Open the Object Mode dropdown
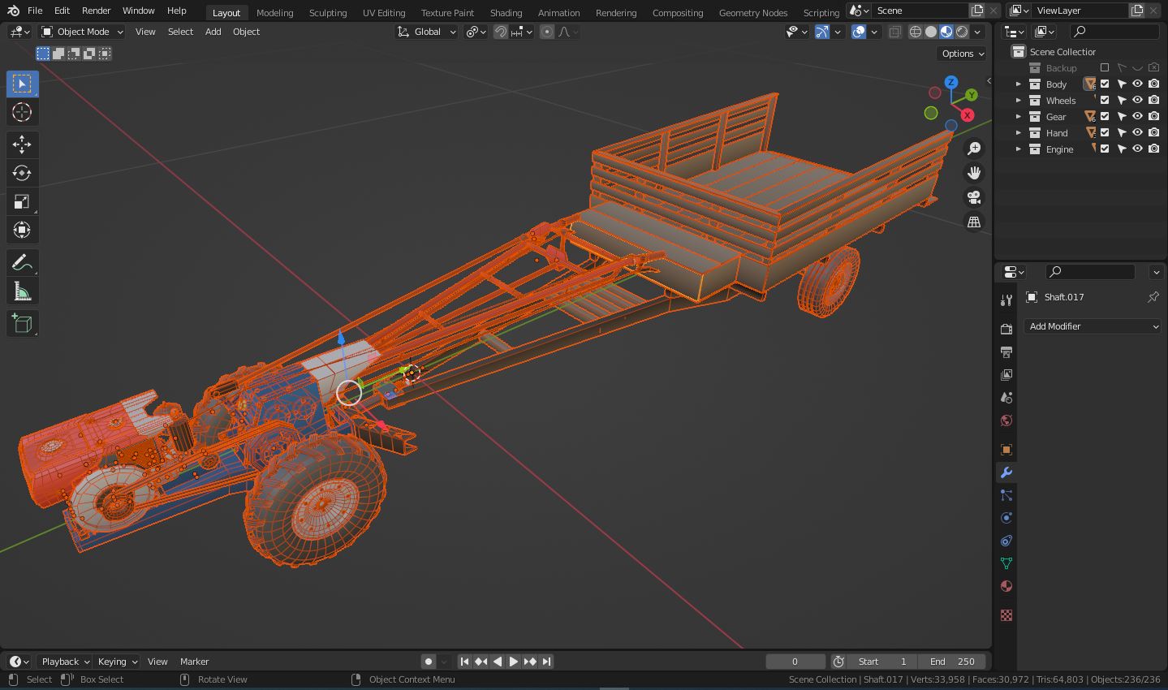Screen dimensions: 1168x690 click(82, 32)
